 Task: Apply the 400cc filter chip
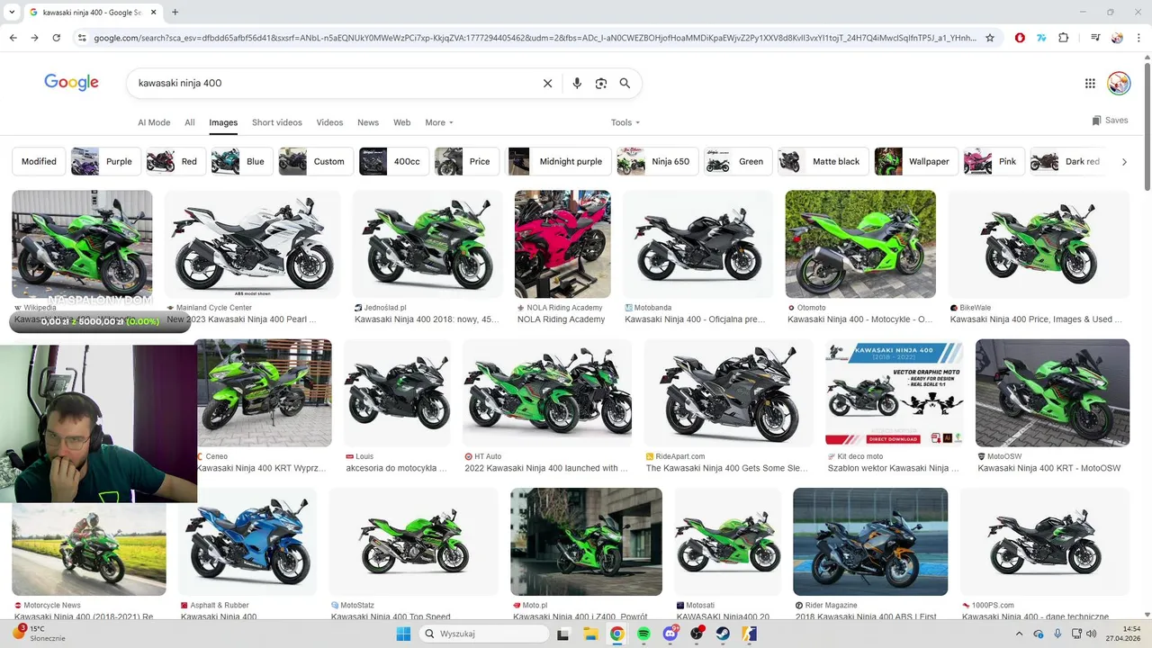tap(394, 162)
